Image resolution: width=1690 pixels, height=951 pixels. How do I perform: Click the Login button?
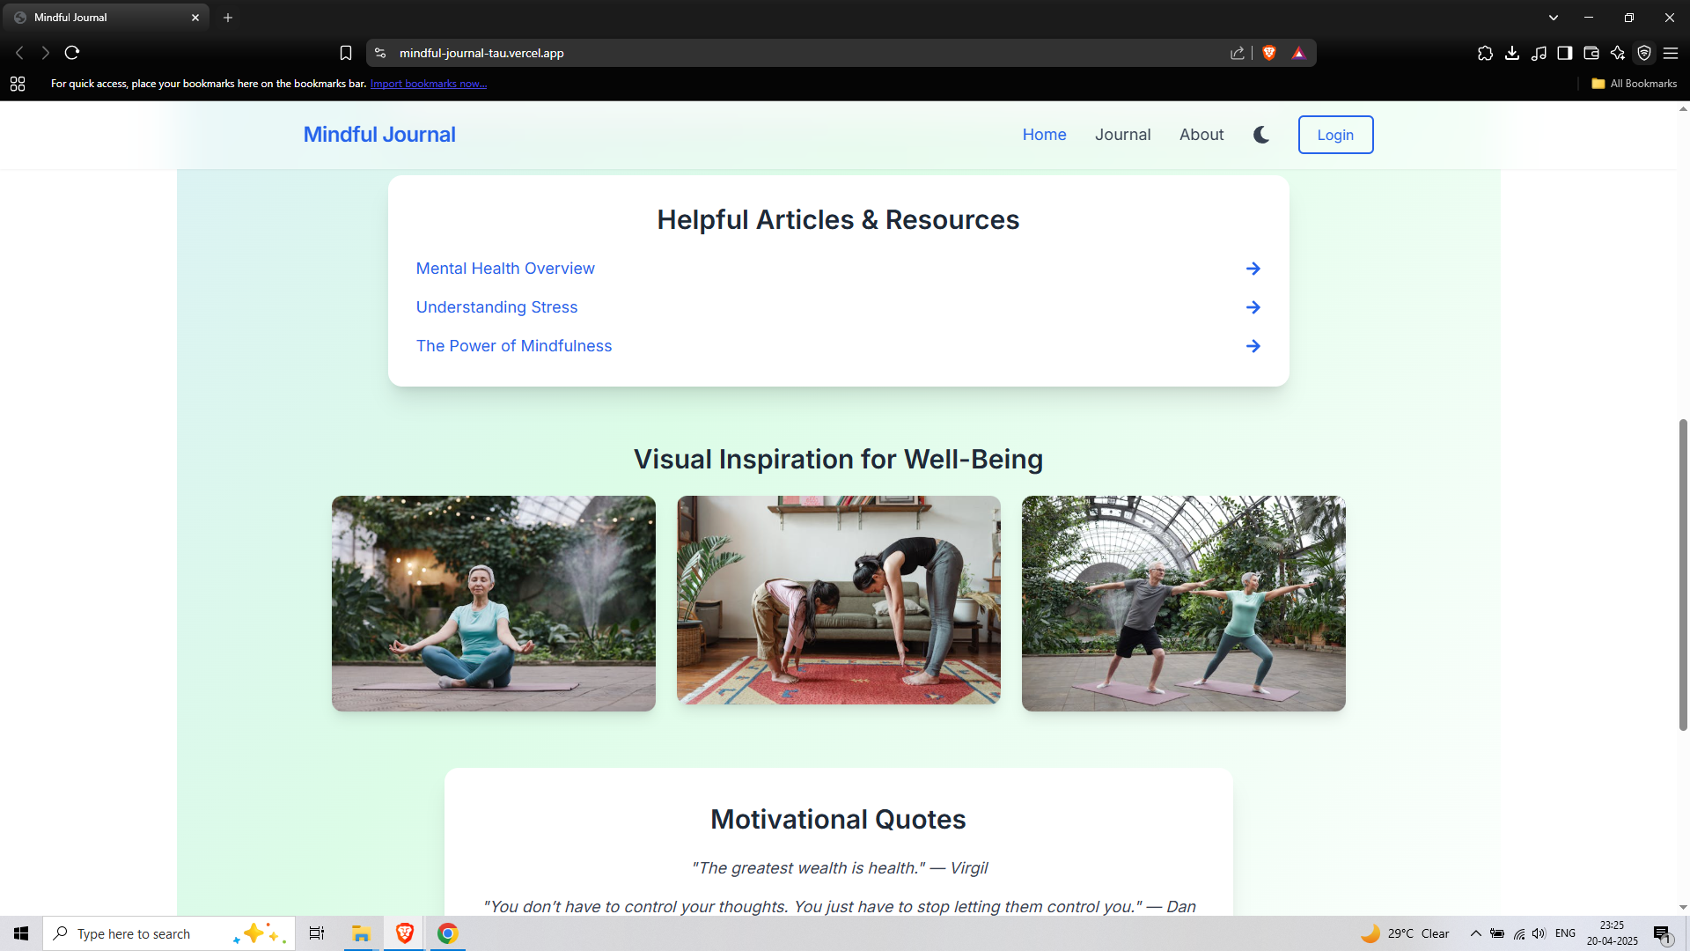click(x=1335, y=135)
